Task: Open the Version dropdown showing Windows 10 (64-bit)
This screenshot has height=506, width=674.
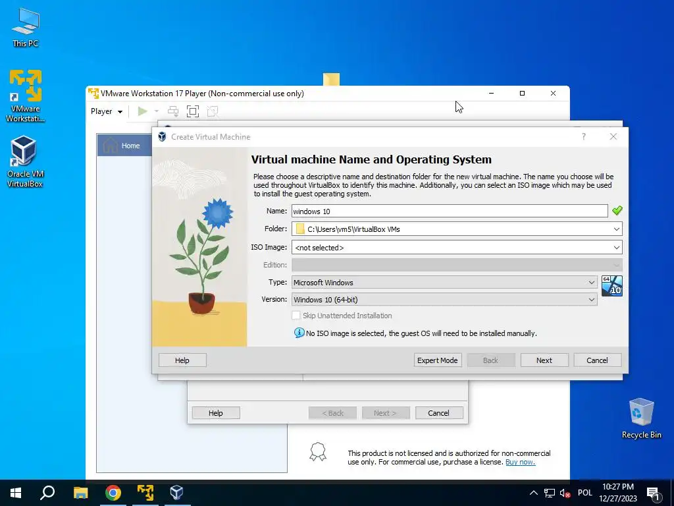Action: (444, 300)
